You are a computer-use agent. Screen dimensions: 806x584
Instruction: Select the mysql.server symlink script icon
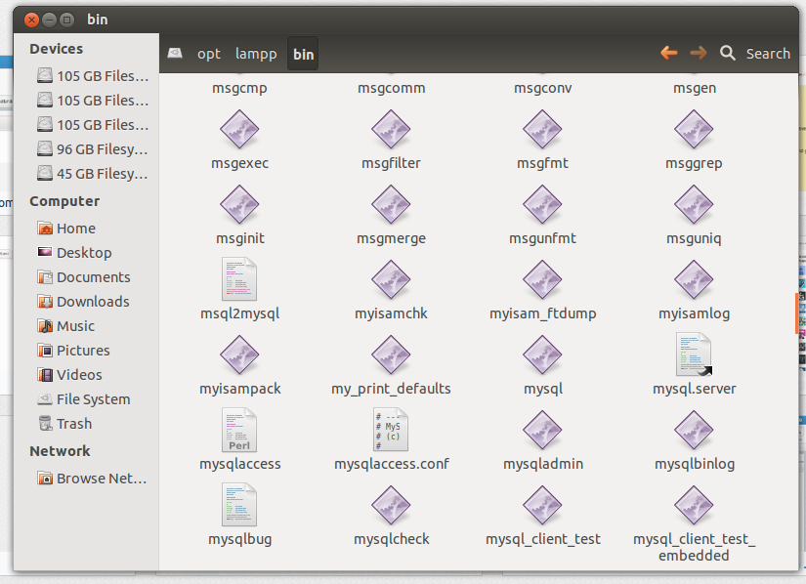694,355
